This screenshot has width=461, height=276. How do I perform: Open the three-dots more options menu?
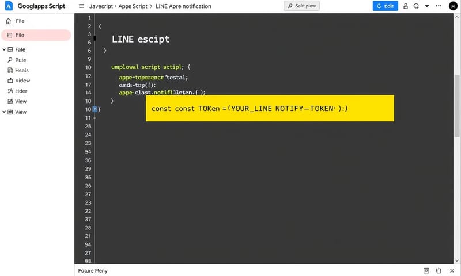pyautogui.click(x=439, y=6)
